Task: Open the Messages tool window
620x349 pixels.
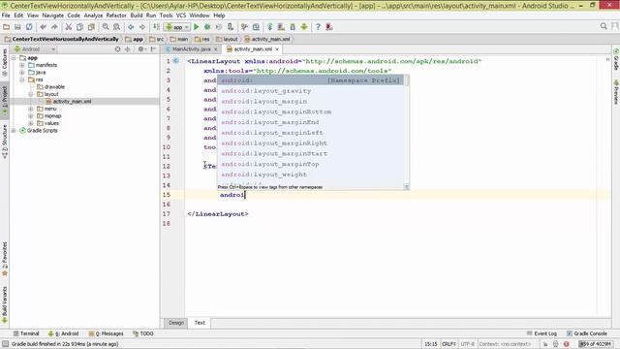Action: click(x=106, y=333)
